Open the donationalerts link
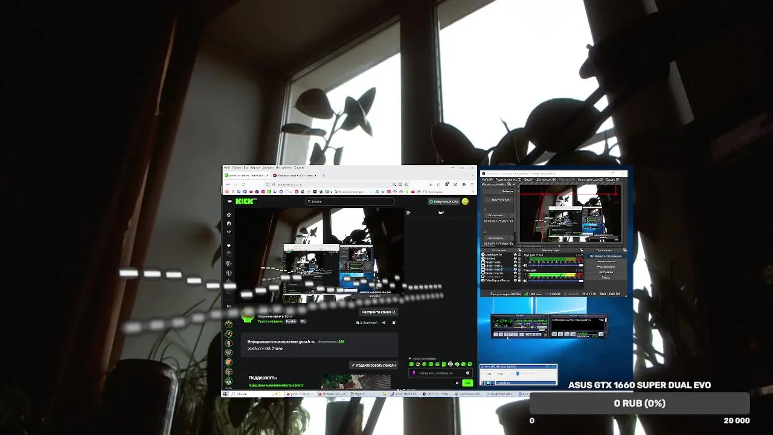Screen dimensions: 773x435 [x=276, y=385]
